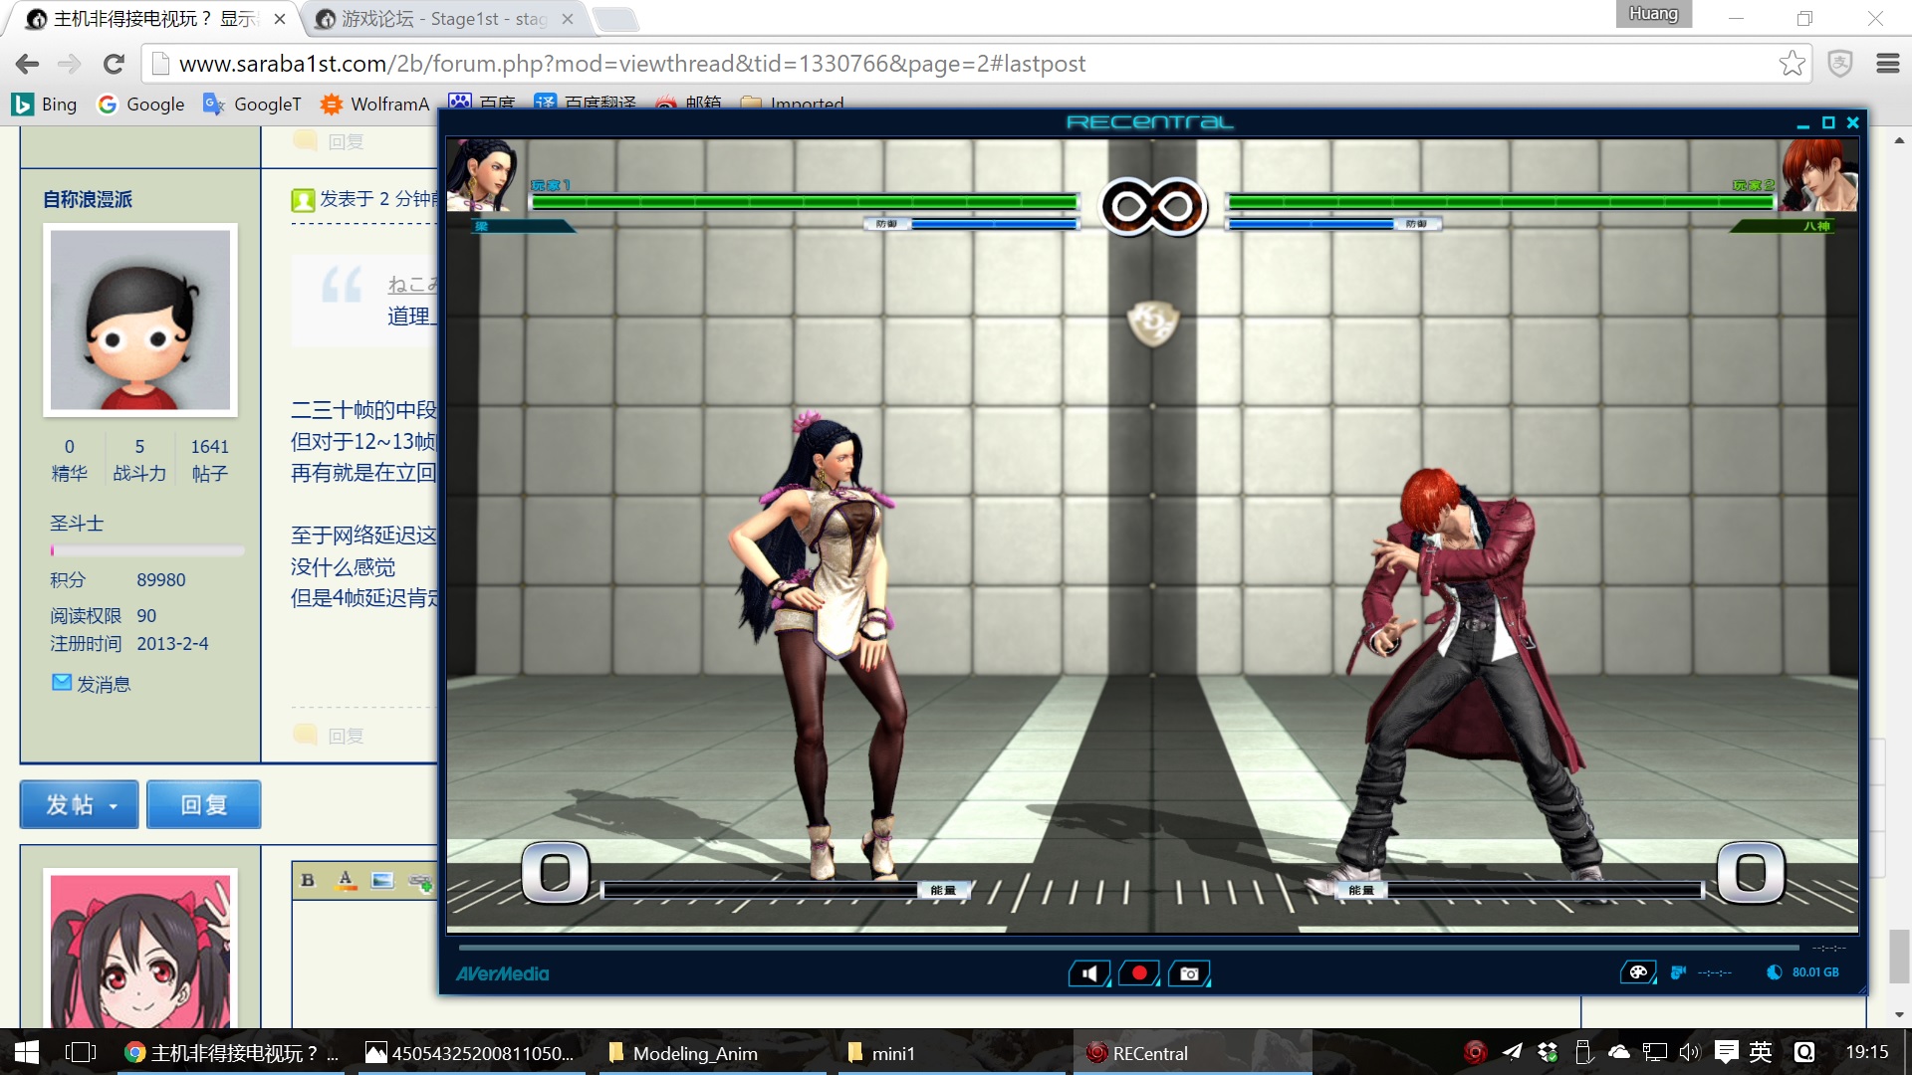Click the red rose tray icon
Screen dimensions: 1912x1075
[x=1475, y=1052]
